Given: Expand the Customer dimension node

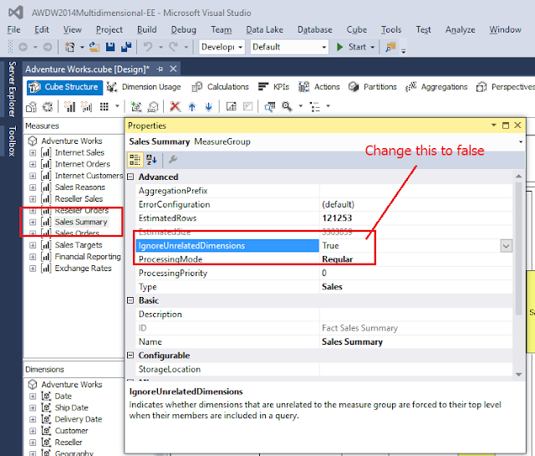Looking at the screenshot, I should tap(33, 431).
